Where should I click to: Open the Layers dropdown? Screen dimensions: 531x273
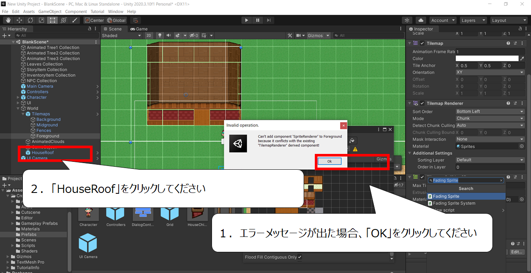(473, 20)
